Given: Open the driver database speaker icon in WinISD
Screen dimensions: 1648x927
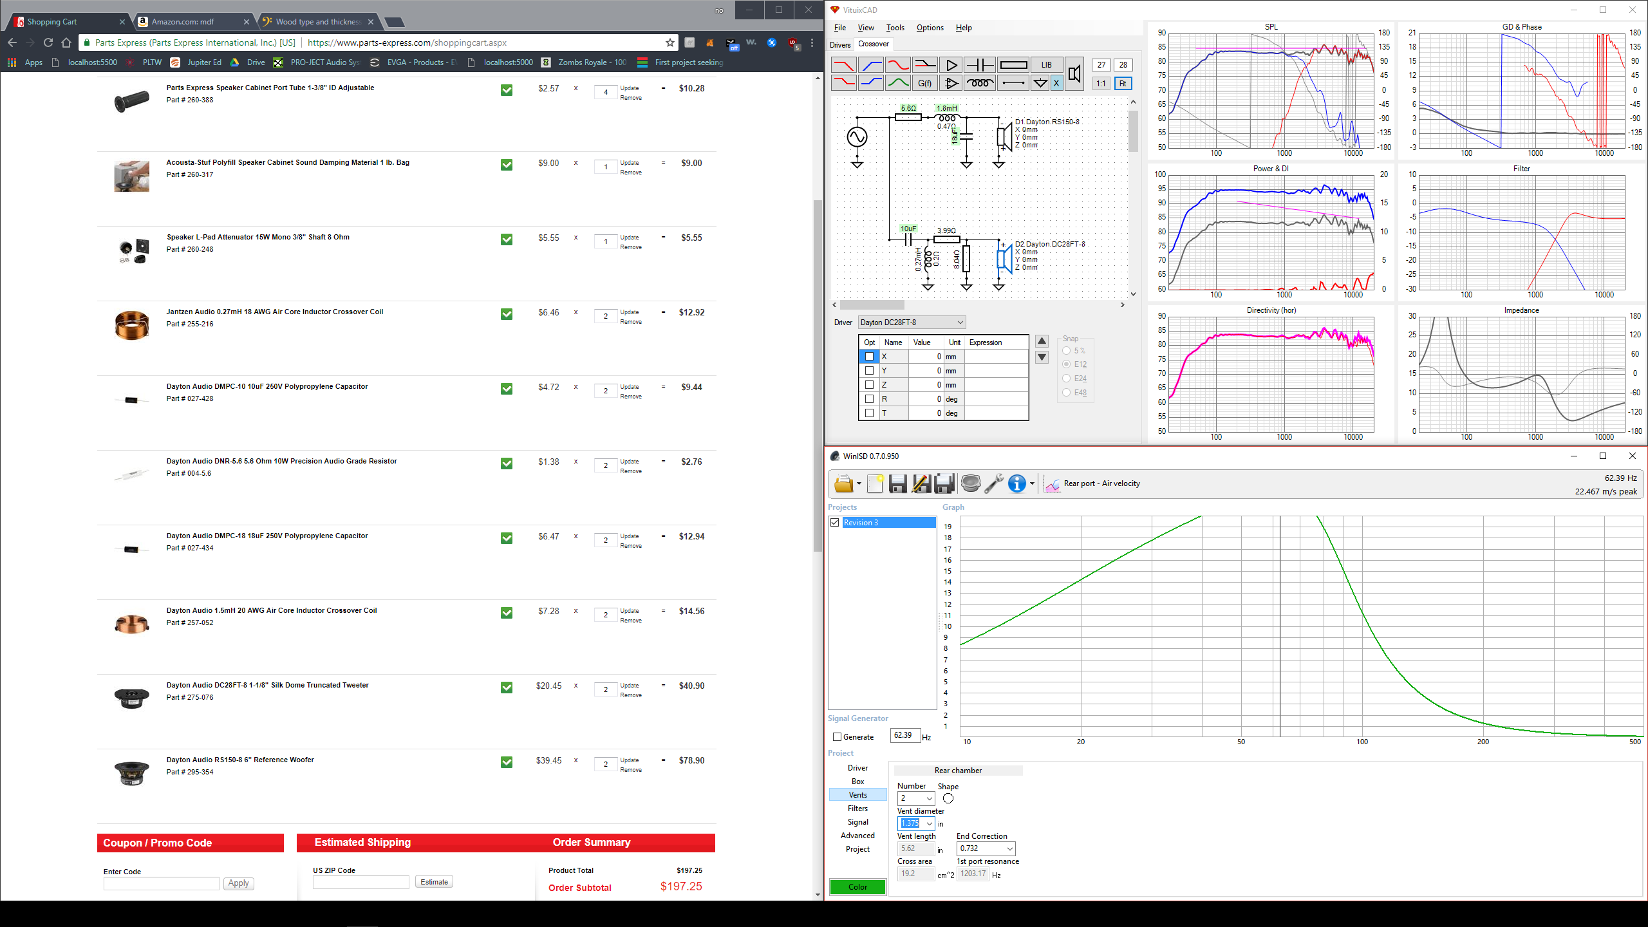Looking at the screenshot, I should (970, 483).
